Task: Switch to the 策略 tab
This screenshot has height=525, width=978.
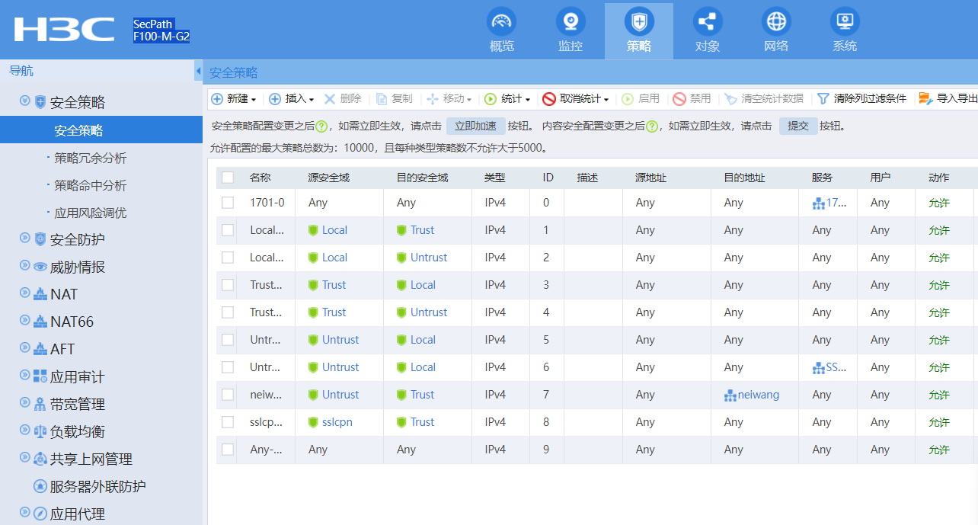Action: pos(639,30)
